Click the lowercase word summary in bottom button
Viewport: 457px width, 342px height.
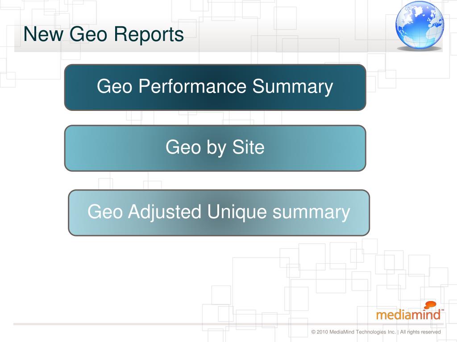[311, 212]
